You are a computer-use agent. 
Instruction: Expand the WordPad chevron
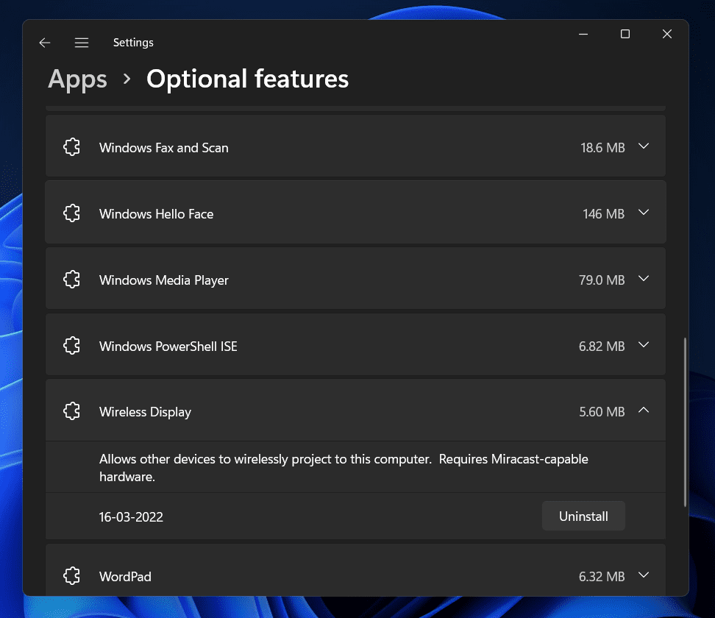[x=644, y=575]
